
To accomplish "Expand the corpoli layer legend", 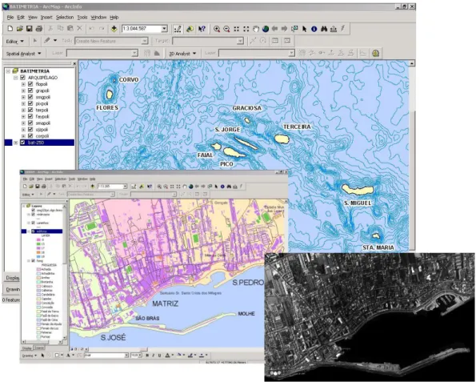I will (23, 136).
